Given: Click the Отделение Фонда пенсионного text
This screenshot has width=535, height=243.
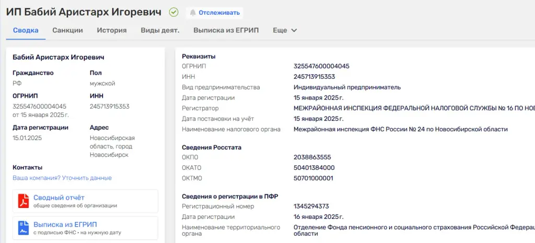Looking at the screenshot, I should tap(414, 230).
